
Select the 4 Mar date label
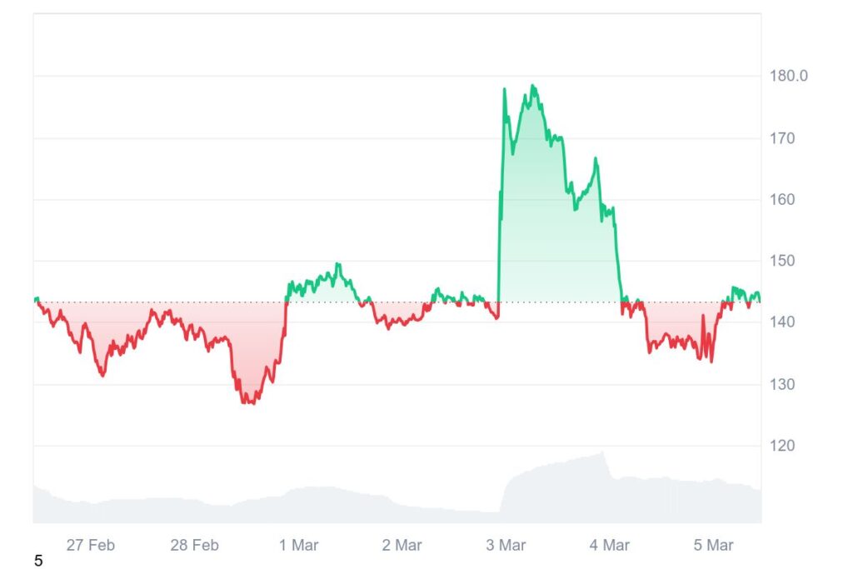pos(609,546)
